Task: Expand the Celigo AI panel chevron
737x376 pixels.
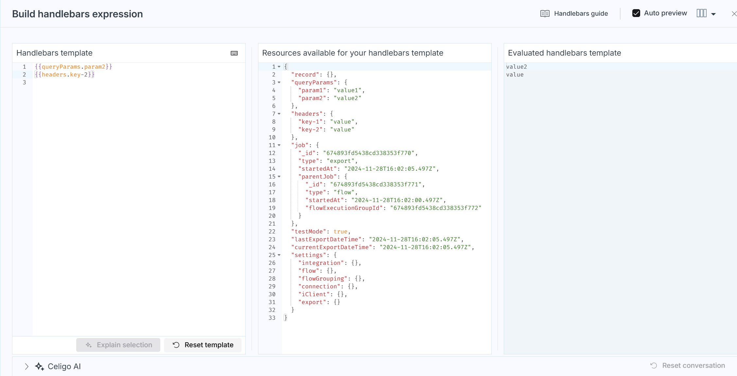Action: coord(26,367)
